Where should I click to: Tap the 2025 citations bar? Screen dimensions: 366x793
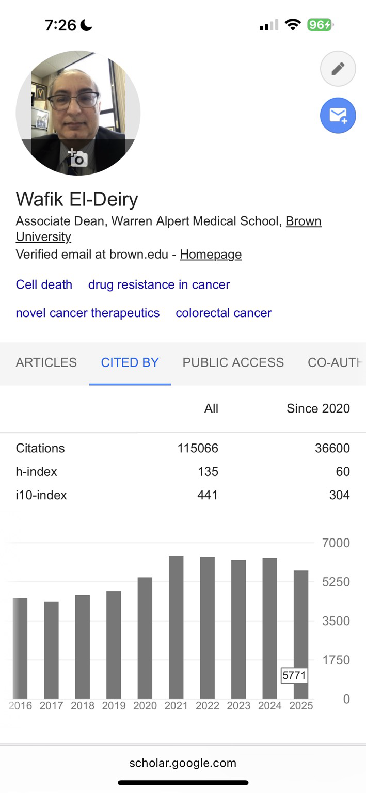click(x=301, y=634)
